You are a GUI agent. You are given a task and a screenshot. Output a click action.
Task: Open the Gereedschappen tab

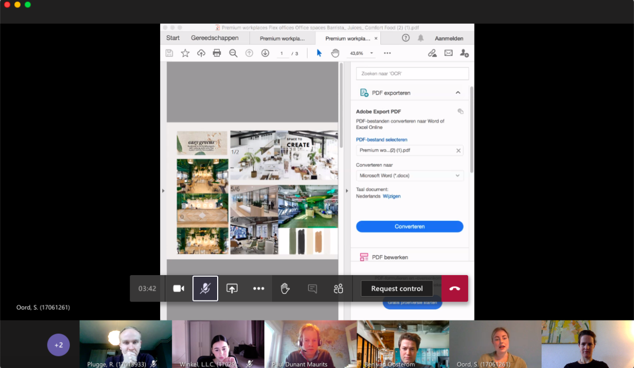pyautogui.click(x=215, y=38)
